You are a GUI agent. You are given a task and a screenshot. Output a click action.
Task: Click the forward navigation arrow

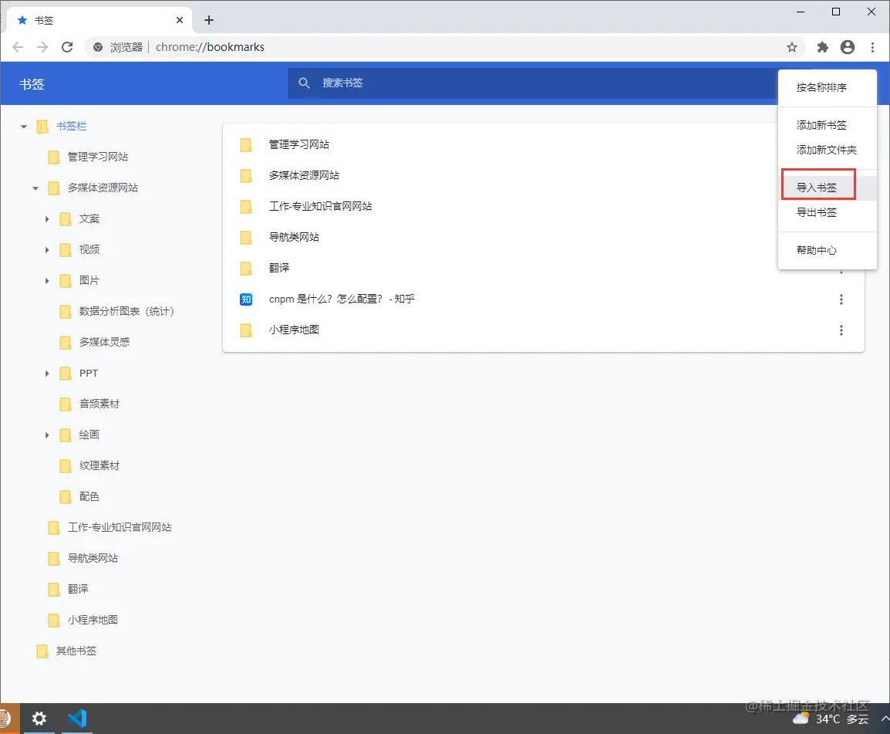(42, 47)
